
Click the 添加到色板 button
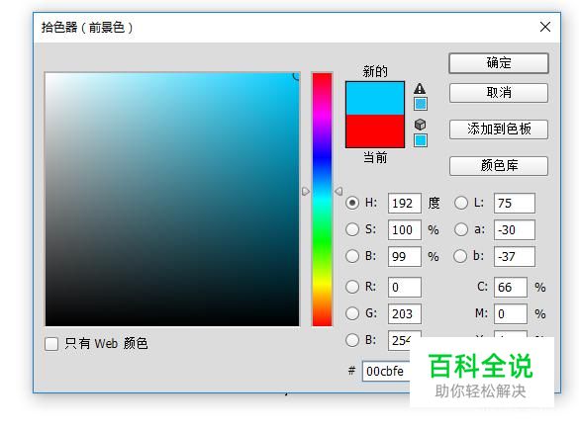pos(499,130)
